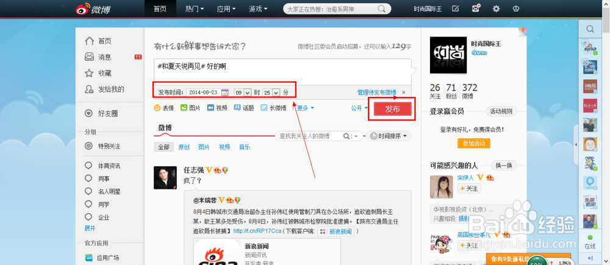Image resolution: width=610 pixels, height=265 pixels.
Task: Click the 参加活动 button
Action: click(474, 143)
